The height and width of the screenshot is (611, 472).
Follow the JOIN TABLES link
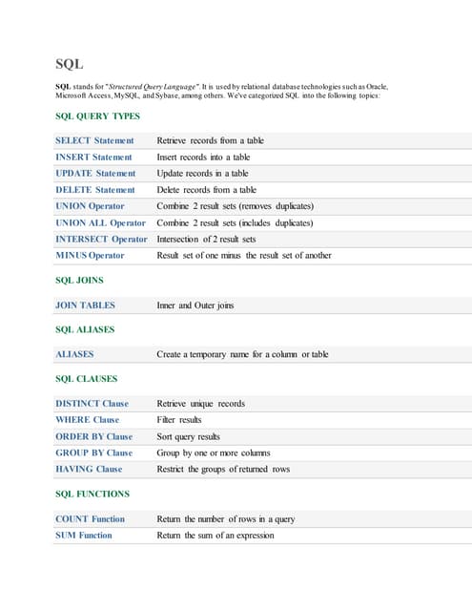[x=85, y=305]
